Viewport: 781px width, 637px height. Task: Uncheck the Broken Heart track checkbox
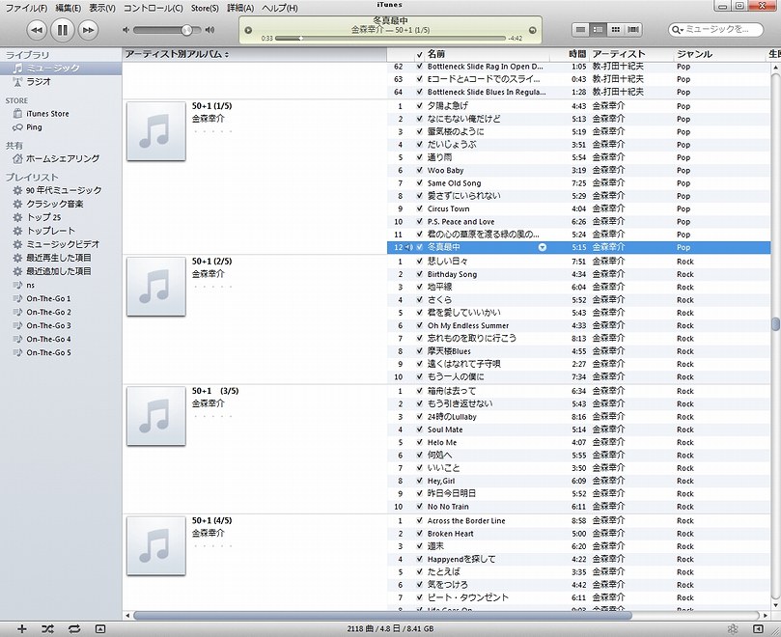[419, 534]
